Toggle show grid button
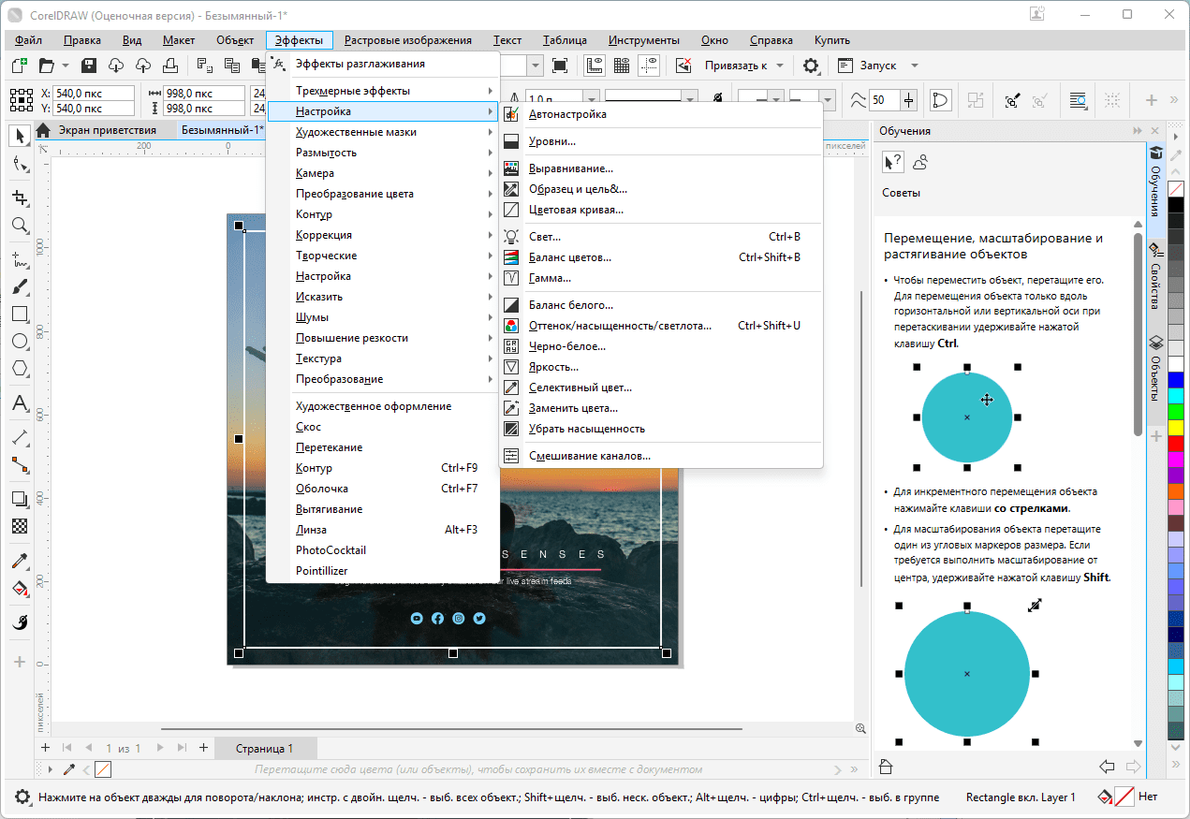Image resolution: width=1190 pixels, height=819 pixels. point(621,66)
